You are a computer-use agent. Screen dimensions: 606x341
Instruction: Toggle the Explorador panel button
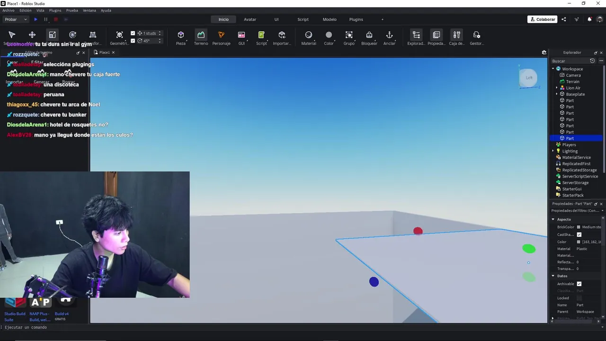416,37
